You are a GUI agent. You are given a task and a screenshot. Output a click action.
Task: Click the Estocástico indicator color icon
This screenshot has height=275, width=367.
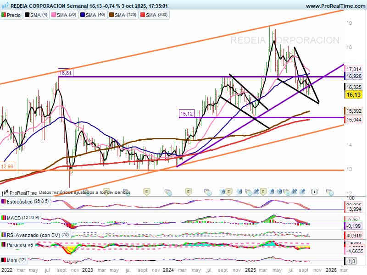point(4,201)
